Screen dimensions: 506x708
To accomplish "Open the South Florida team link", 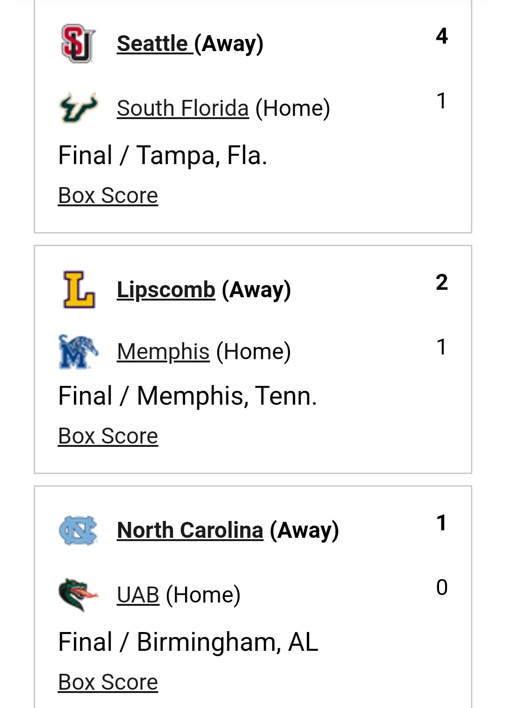I will coord(183,108).
